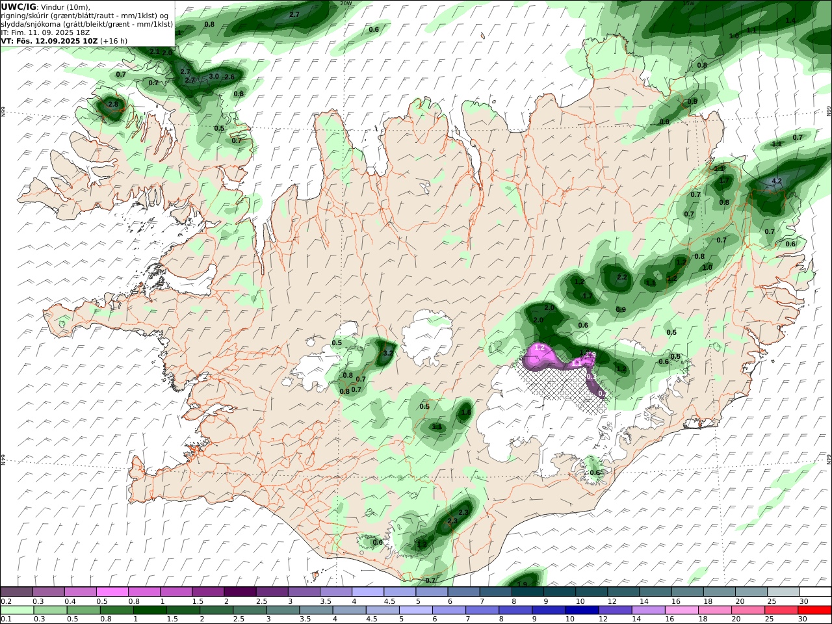Click the 2.8 precipitation value over the Westfjords tip

(113, 104)
